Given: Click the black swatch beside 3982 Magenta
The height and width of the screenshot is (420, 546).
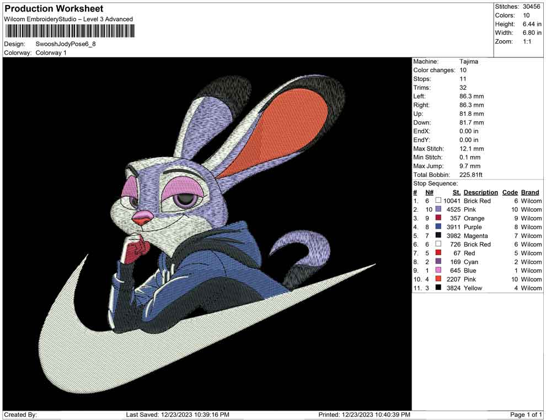Looking at the screenshot, I should (x=438, y=235).
